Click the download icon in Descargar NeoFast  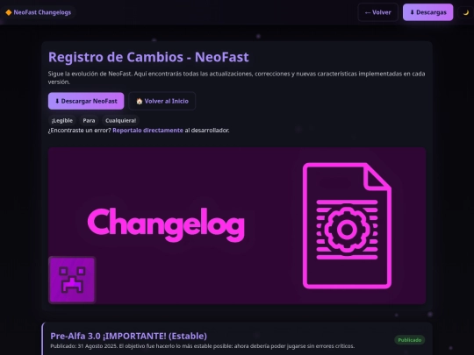[x=57, y=101]
